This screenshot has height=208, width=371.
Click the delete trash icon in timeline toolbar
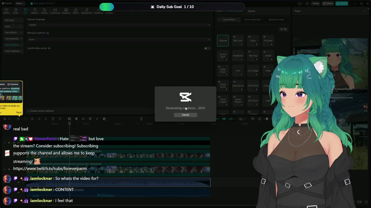[x=53, y=119]
